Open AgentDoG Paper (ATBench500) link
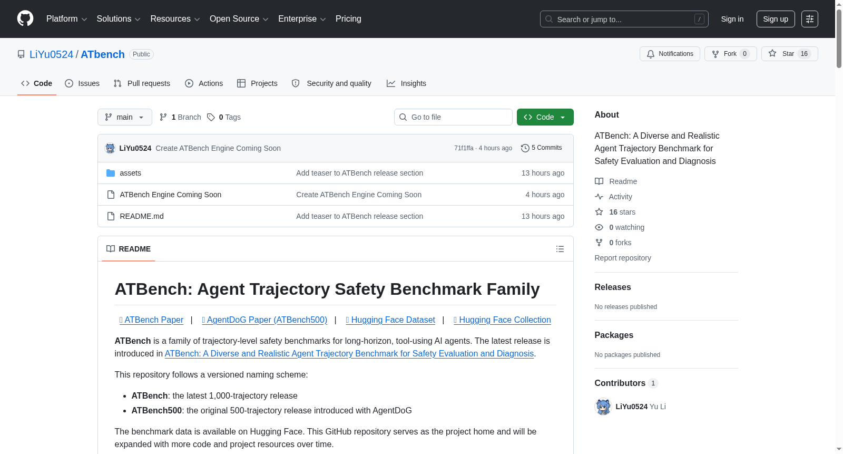Screen dimensions: 843x454 tap(264, 320)
